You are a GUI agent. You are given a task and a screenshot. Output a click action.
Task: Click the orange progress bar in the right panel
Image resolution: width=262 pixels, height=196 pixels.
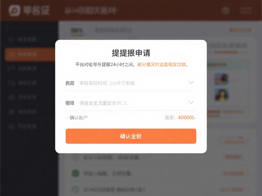(x=226, y=52)
